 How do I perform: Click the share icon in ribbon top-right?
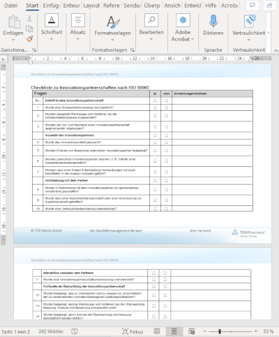[x=270, y=6]
